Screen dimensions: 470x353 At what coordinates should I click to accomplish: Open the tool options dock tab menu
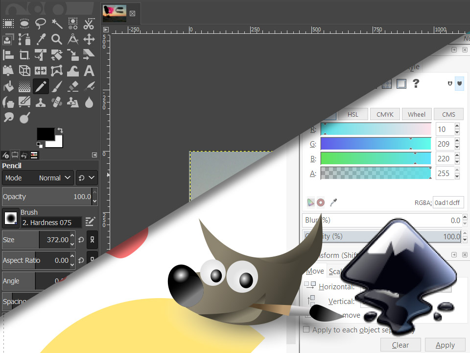(94, 155)
